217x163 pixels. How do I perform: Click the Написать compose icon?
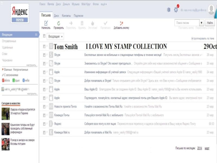[x=46, y=23]
